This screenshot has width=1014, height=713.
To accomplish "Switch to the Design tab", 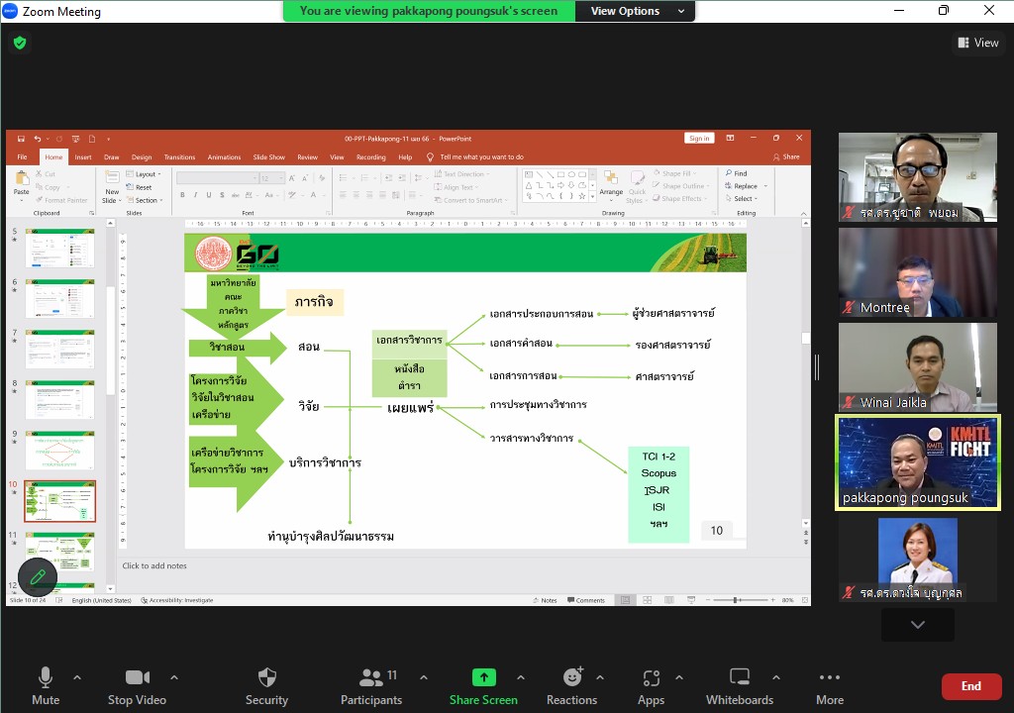I will [142, 157].
